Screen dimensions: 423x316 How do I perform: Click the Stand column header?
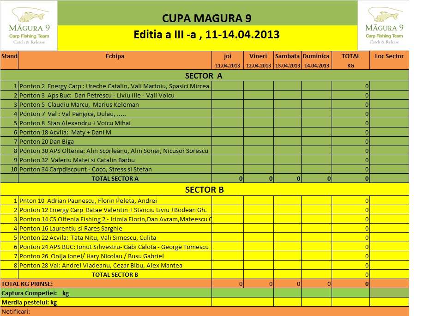(9, 60)
